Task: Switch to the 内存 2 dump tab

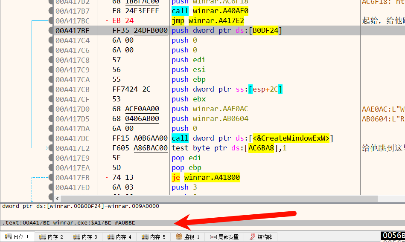Action: click(51, 237)
